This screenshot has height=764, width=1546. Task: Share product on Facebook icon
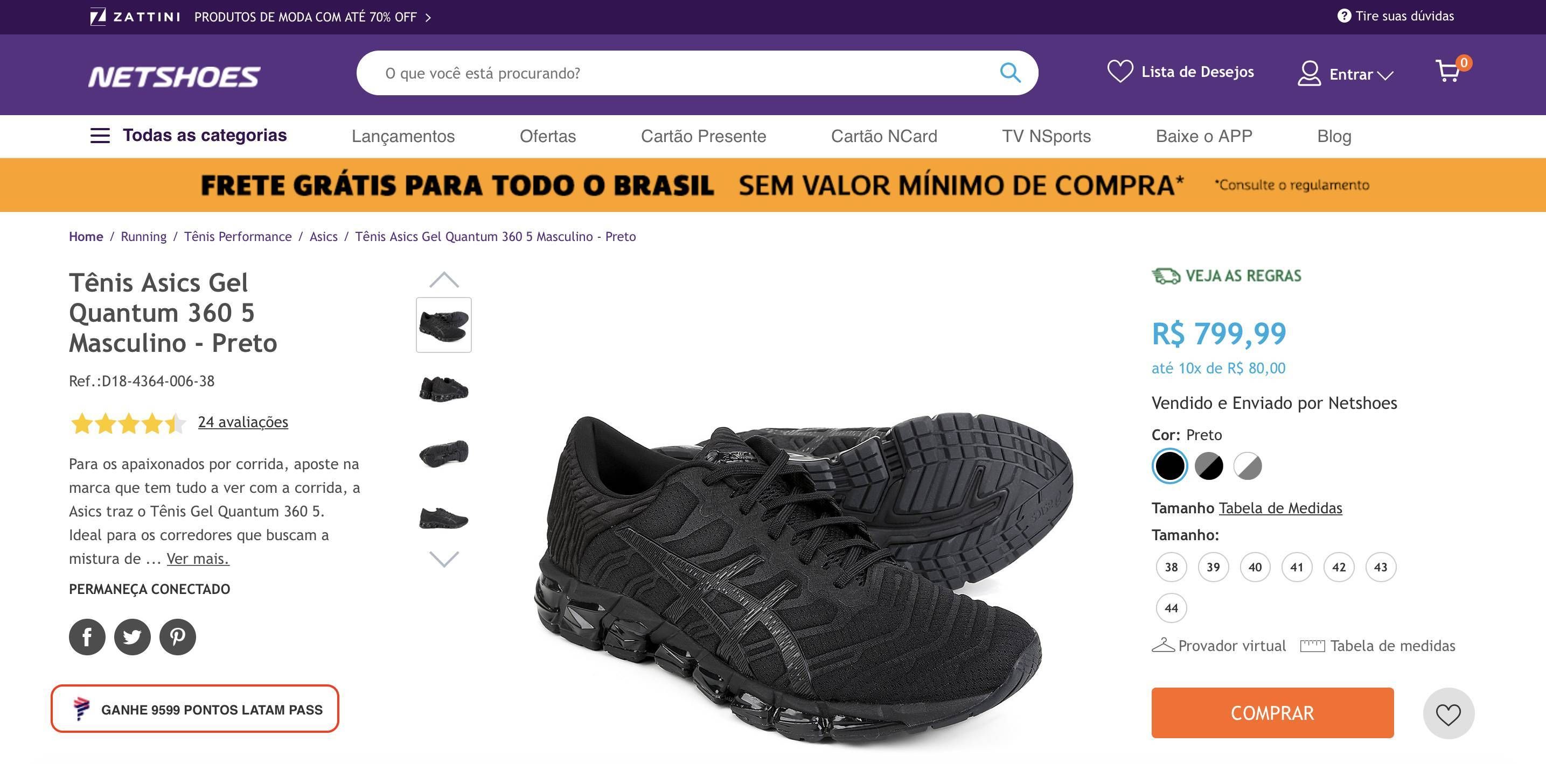tap(87, 636)
